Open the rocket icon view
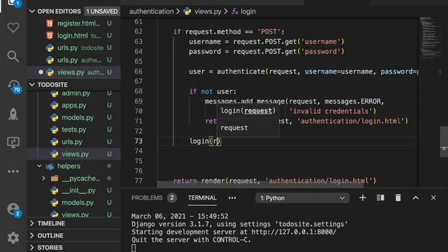Screen dimensions: 448x252 (13, 114)
